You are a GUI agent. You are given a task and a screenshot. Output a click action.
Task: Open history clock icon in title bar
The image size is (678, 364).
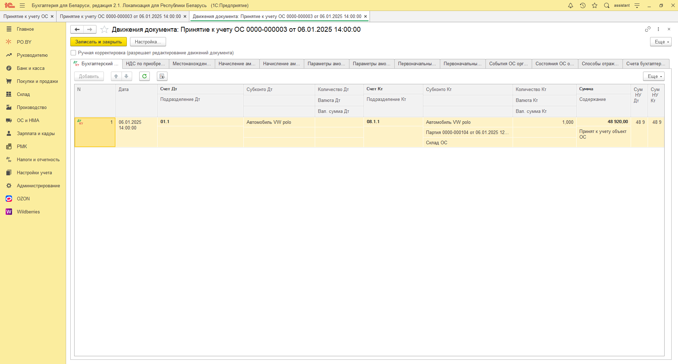pyautogui.click(x=583, y=6)
